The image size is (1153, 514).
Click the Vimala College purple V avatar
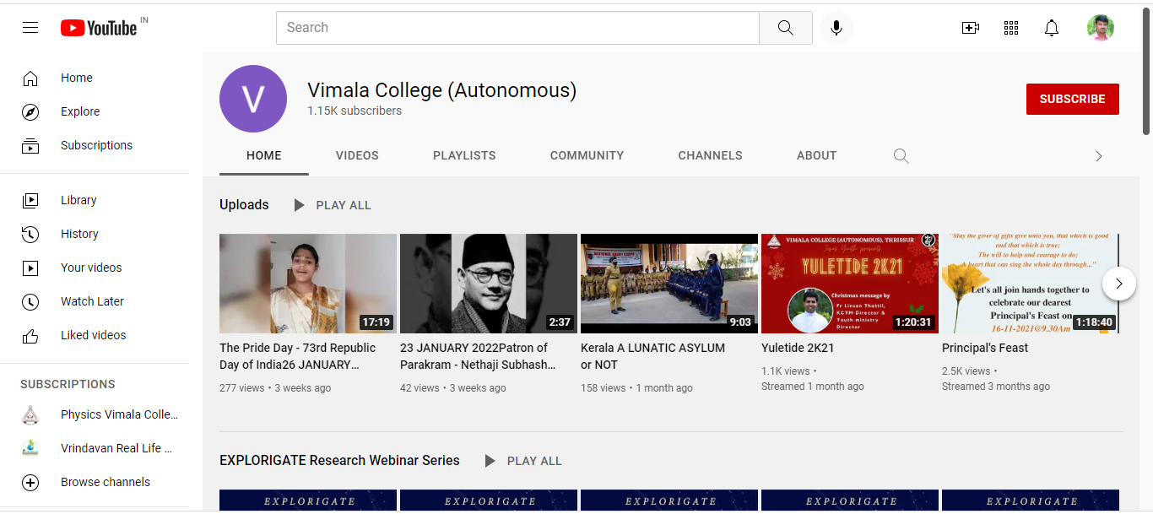pos(253,99)
